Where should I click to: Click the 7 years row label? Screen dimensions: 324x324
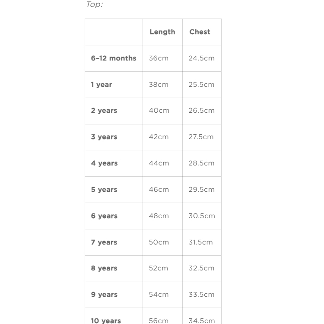click(x=104, y=242)
